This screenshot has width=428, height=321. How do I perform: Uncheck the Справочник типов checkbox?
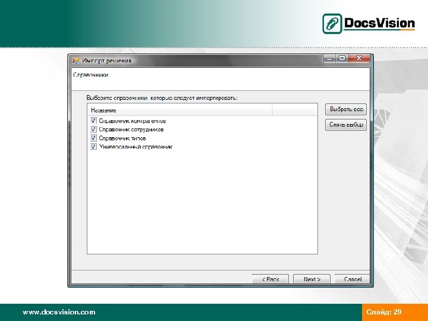point(93,138)
